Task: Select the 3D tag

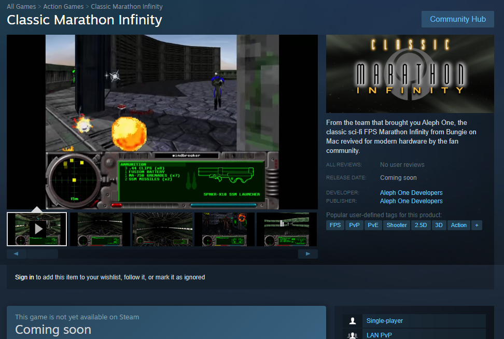Action: [439, 225]
